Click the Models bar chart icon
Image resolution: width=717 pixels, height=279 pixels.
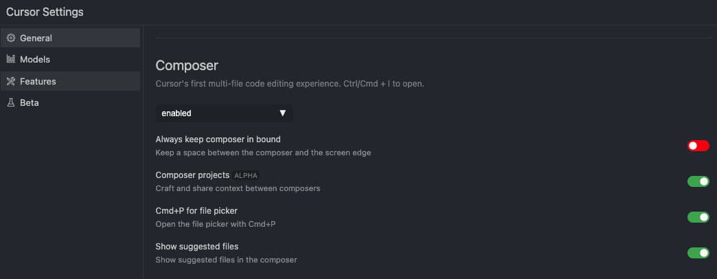point(11,60)
